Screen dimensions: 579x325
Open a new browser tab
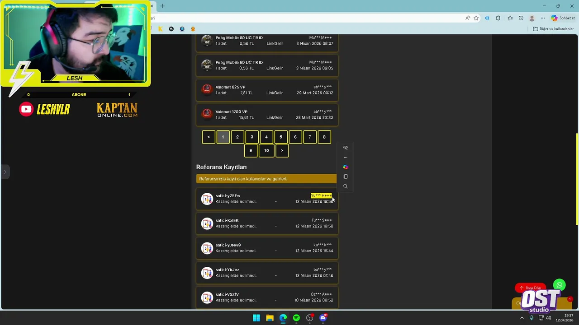(162, 6)
